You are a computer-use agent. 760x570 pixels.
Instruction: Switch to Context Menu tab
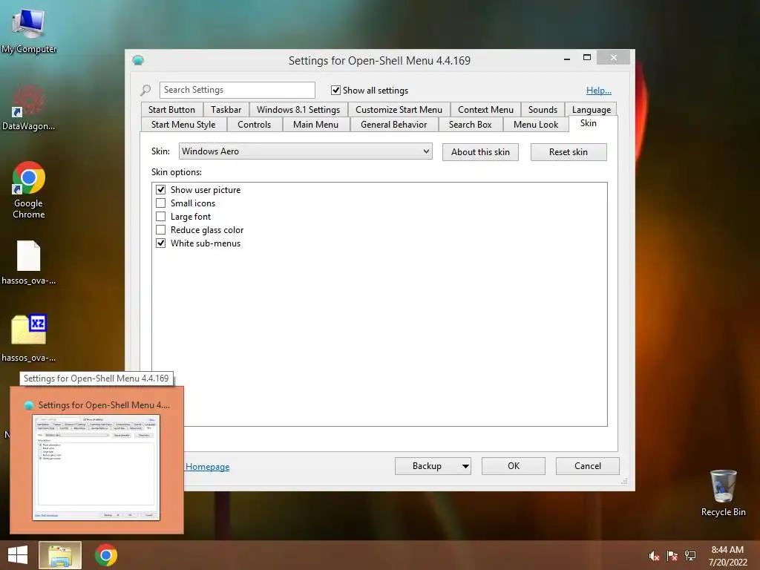485,110
